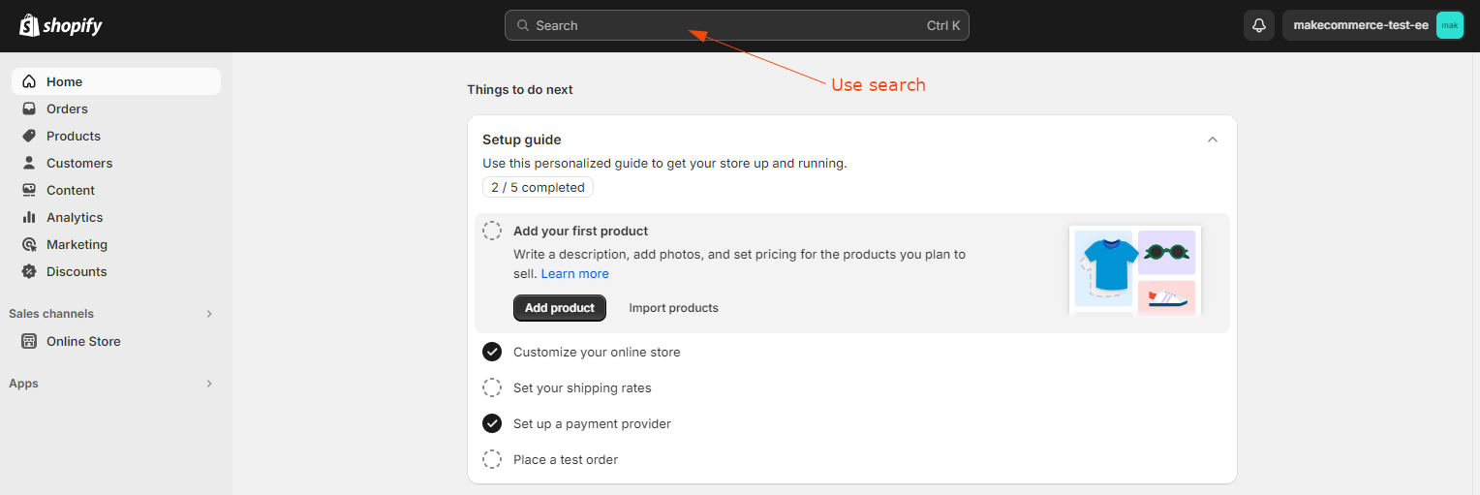Click the Analytics bar chart icon

[x=29, y=218]
